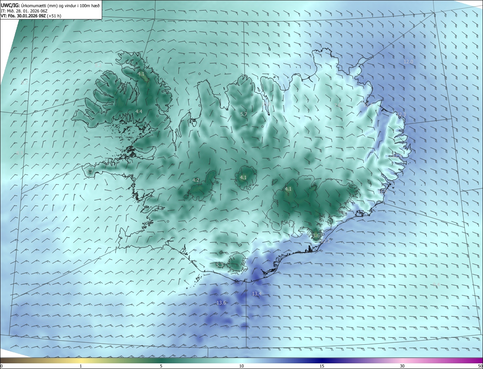Screen dimensions: 483x369
Task: Click the initial time line 'IT: Mið. 28. 01. 2026 06Z'
Action: coord(24,11)
